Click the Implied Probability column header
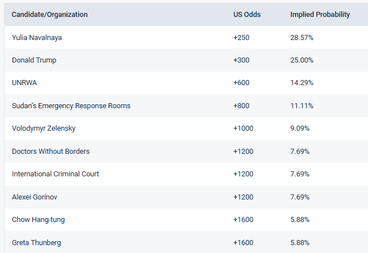The height and width of the screenshot is (253, 368). point(320,15)
